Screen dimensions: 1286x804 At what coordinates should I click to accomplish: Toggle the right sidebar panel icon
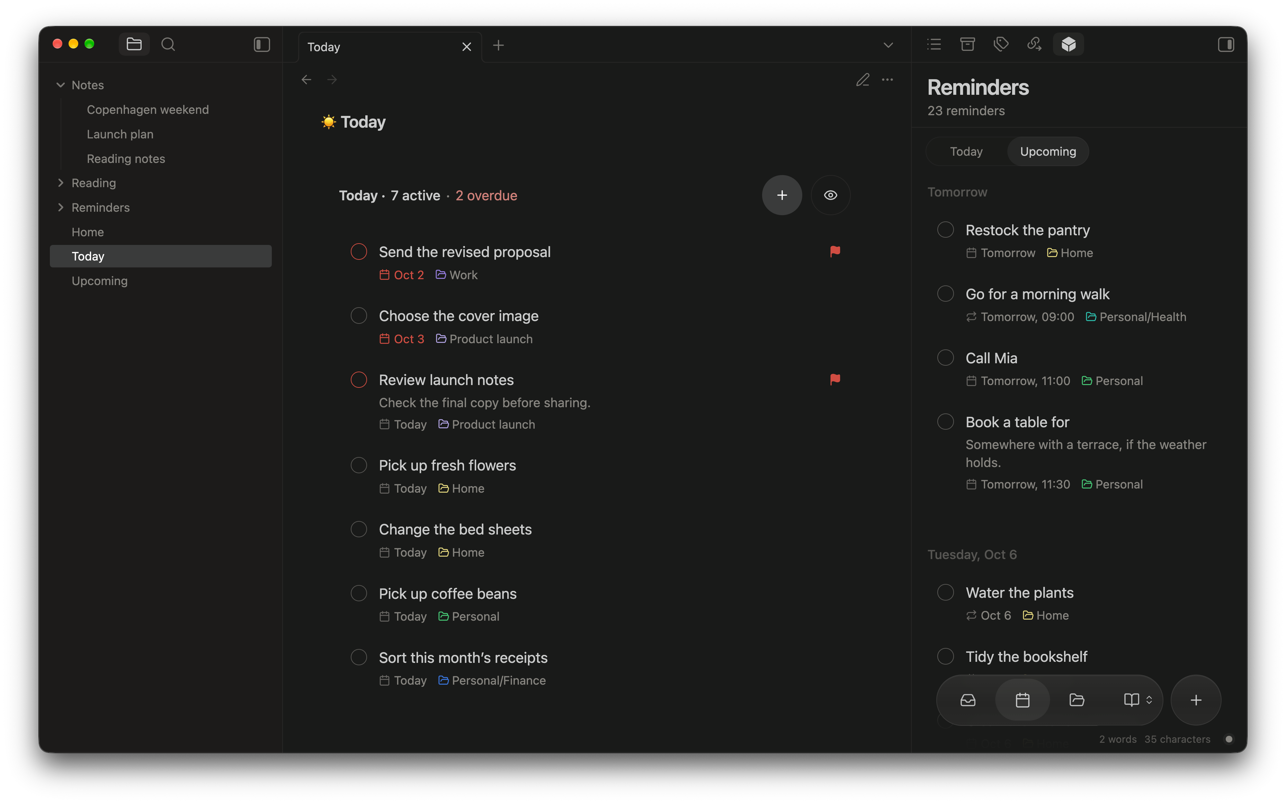(1226, 45)
